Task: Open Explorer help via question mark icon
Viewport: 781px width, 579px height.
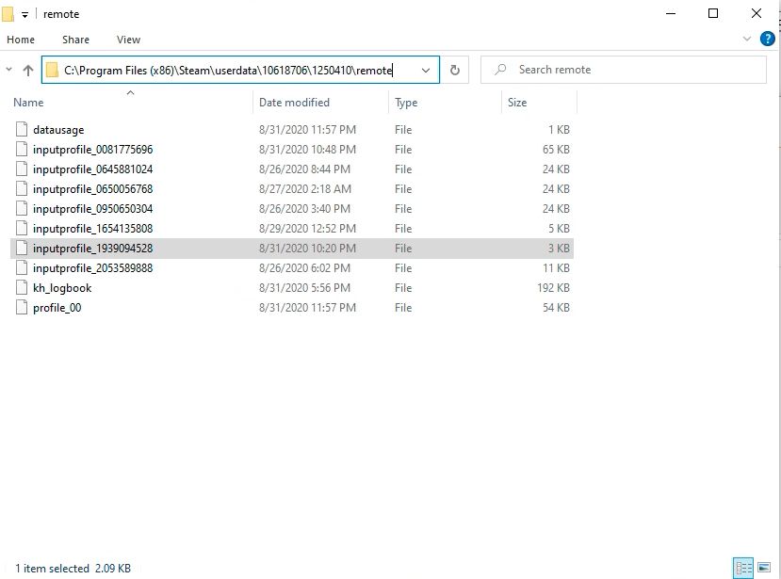Action: 767,39
